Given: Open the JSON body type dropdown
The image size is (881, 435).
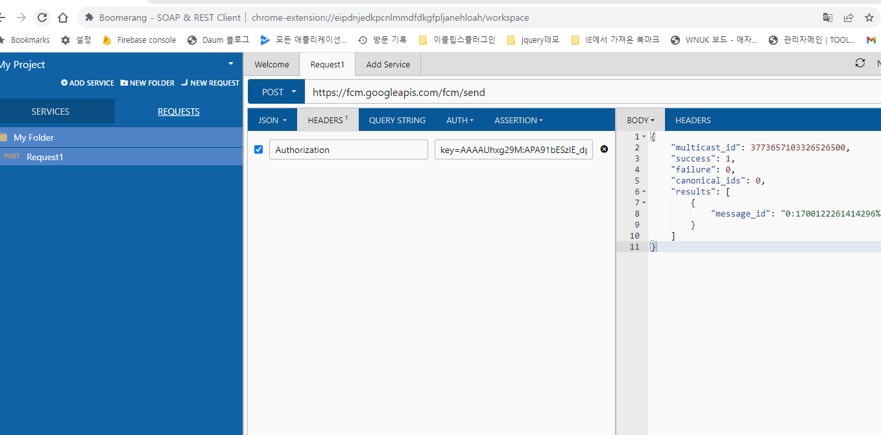Looking at the screenshot, I should pyautogui.click(x=272, y=120).
